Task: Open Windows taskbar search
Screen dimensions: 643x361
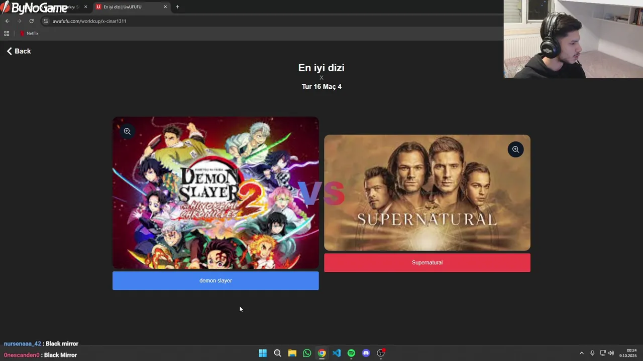Action: point(277,353)
